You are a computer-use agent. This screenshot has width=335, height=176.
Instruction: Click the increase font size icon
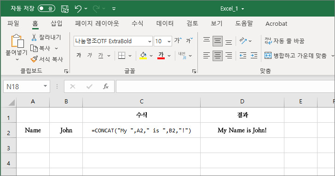point(178,40)
